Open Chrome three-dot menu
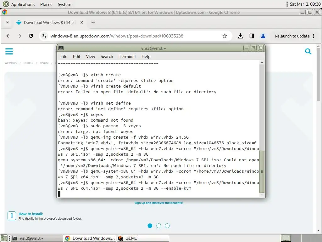This screenshot has height=242, width=322. (x=314, y=36)
